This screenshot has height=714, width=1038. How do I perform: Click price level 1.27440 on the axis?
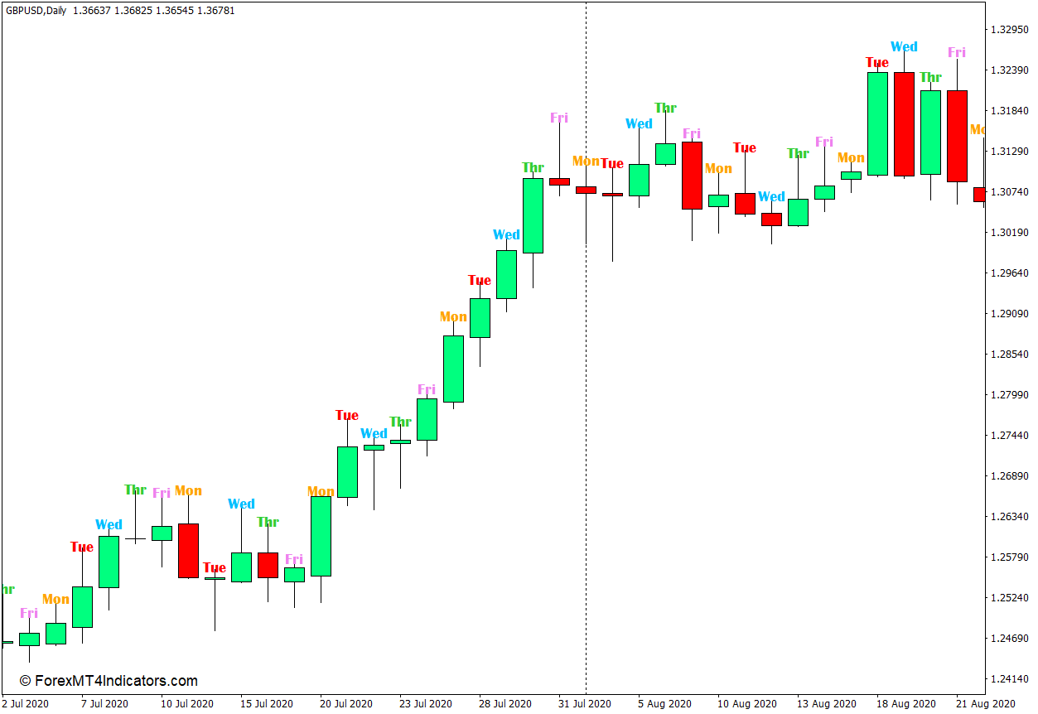pyautogui.click(x=1009, y=436)
